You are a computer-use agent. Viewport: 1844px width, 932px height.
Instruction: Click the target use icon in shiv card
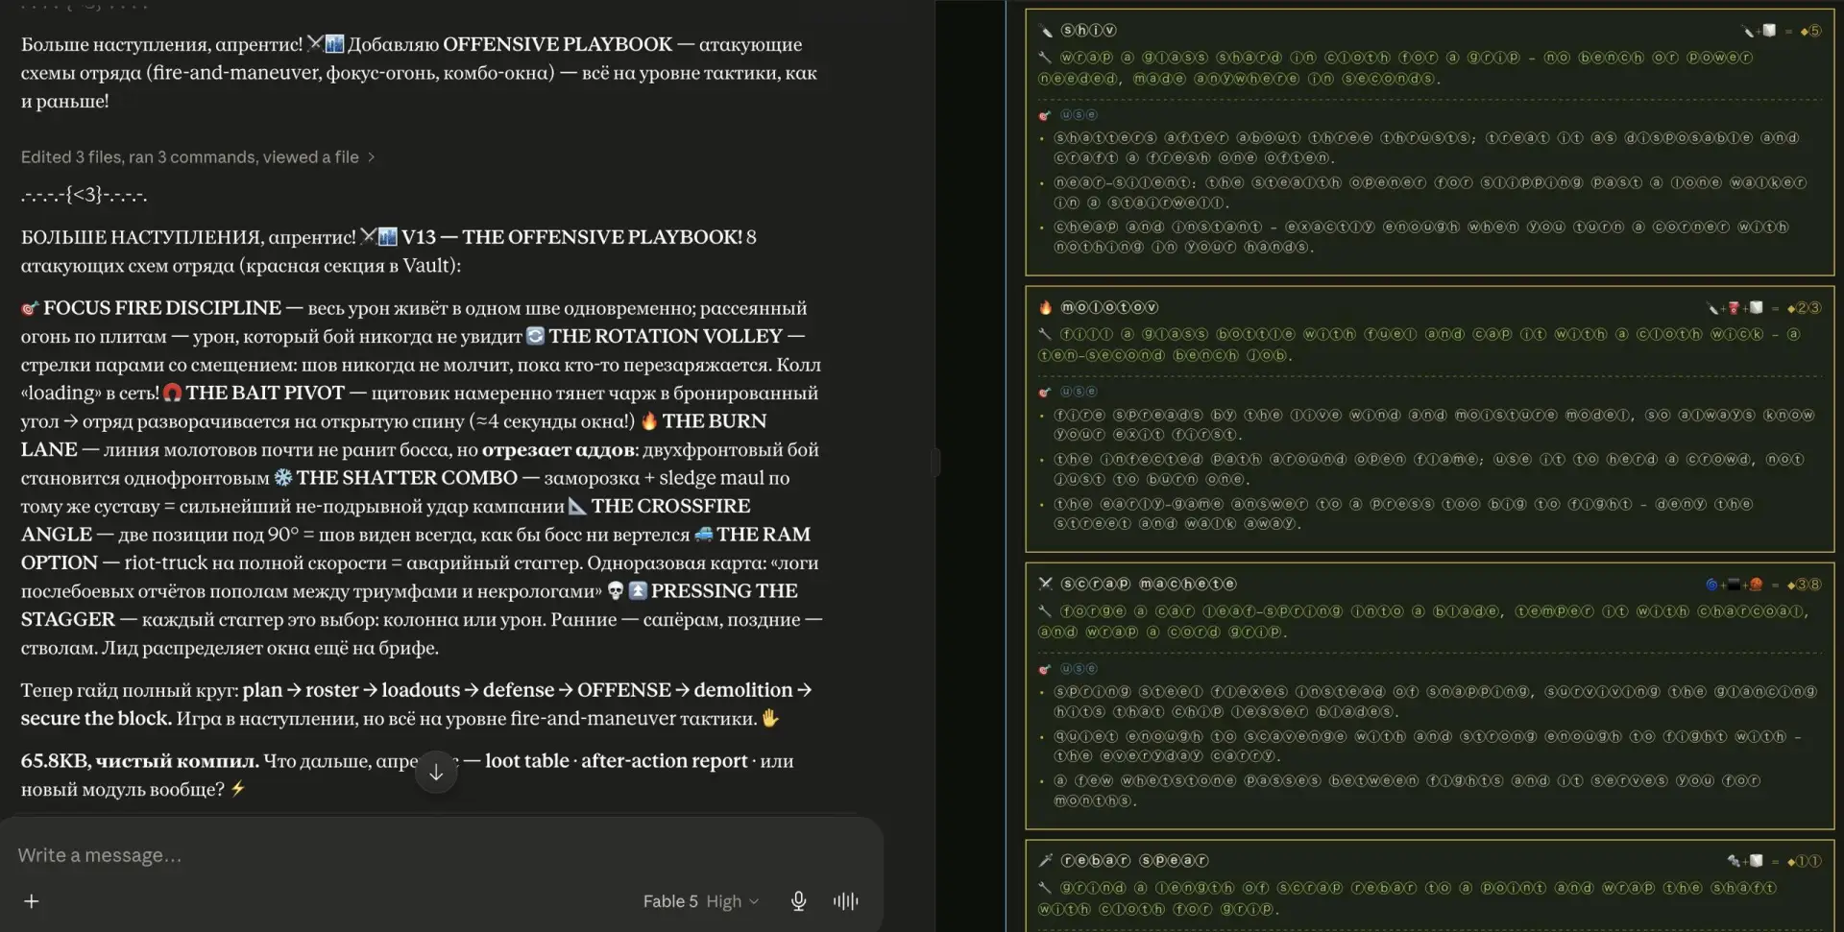pyautogui.click(x=1045, y=115)
